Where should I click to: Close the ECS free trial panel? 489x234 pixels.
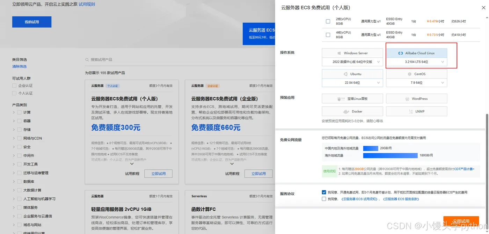click(484, 7)
